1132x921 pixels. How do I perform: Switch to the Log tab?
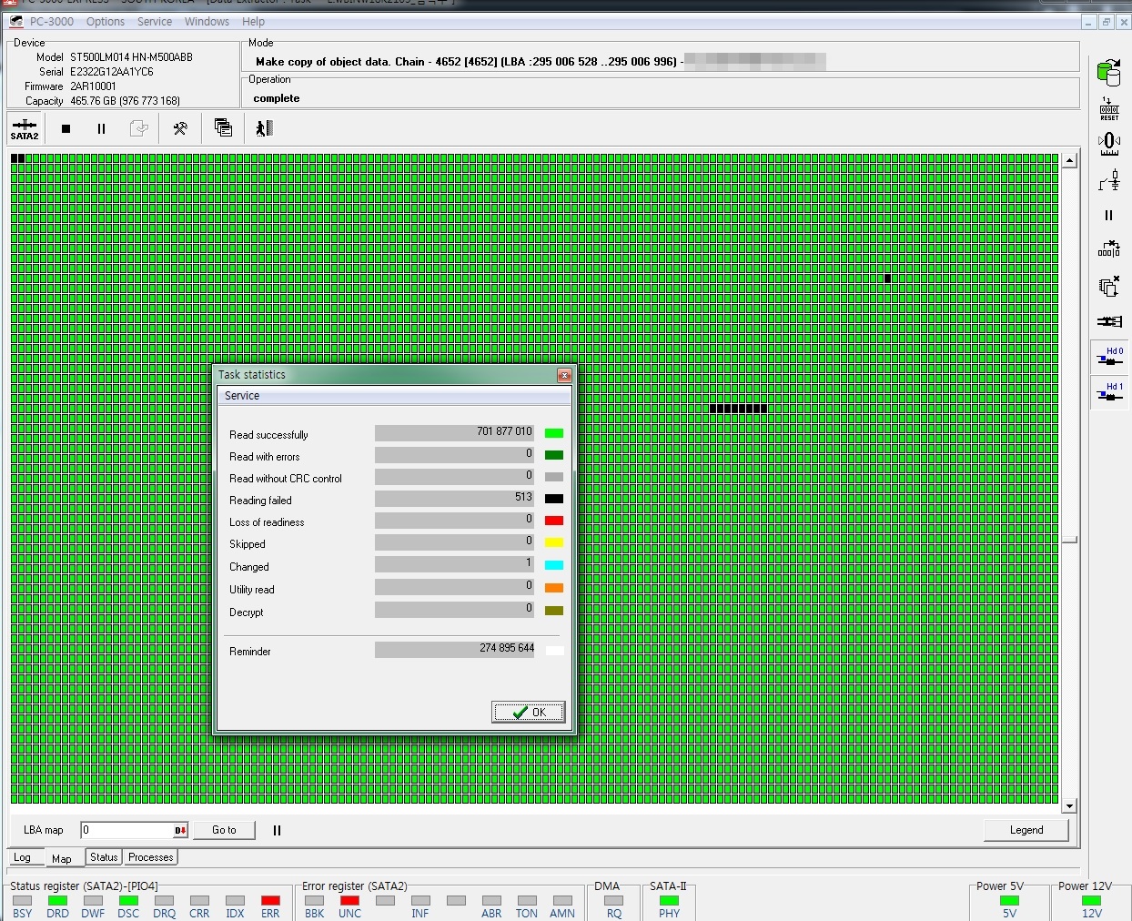point(23,857)
